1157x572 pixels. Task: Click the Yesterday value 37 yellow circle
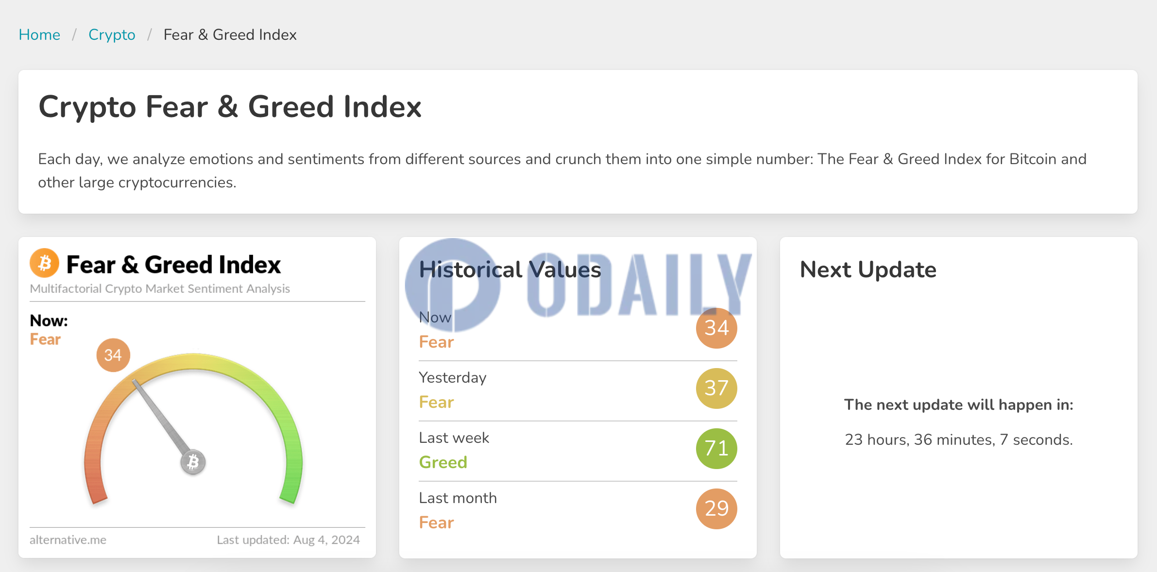(x=716, y=388)
